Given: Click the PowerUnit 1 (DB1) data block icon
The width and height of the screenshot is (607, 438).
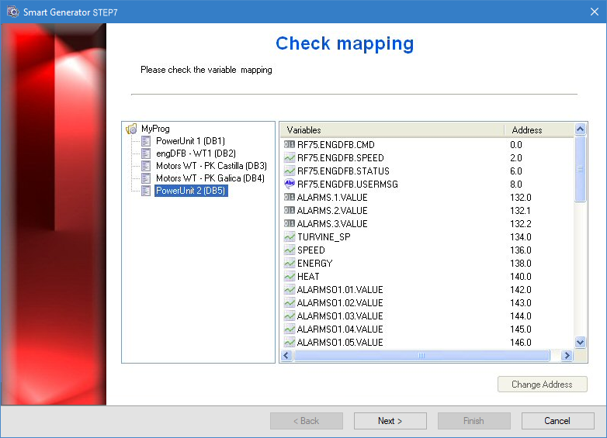Looking at the screenshot, I should click(146, 141).
